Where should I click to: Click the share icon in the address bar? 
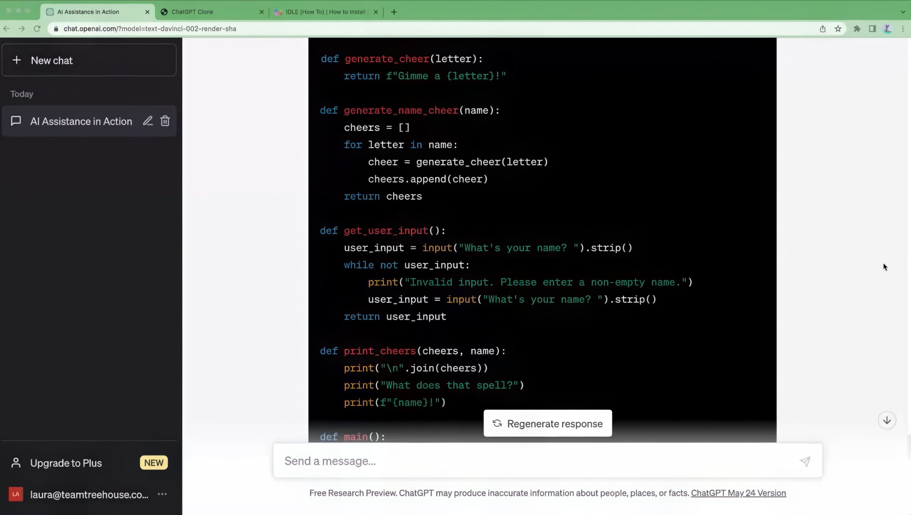click(822, 28)
